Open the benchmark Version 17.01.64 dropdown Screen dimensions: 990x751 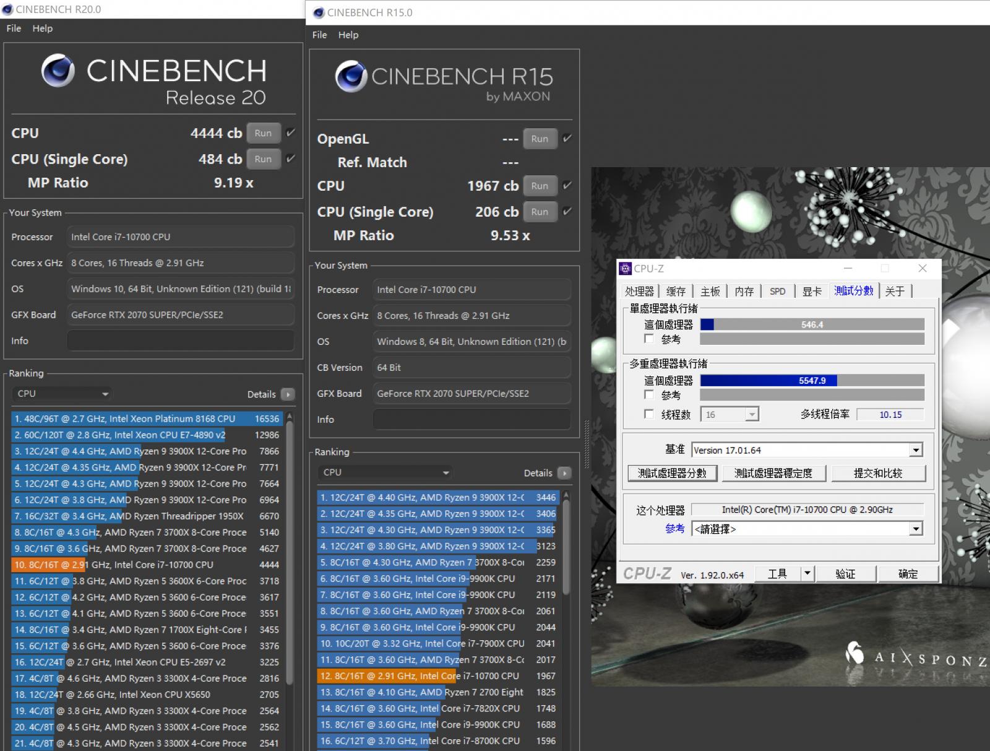pos(807,450)
